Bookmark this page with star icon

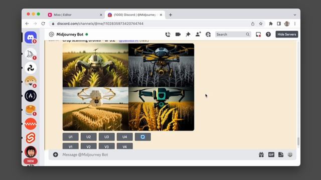(x=261, y=23)
